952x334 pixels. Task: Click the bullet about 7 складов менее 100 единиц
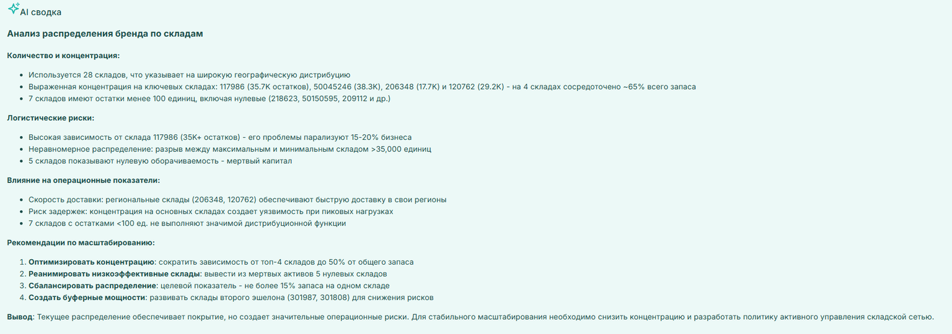pos(209,99)
